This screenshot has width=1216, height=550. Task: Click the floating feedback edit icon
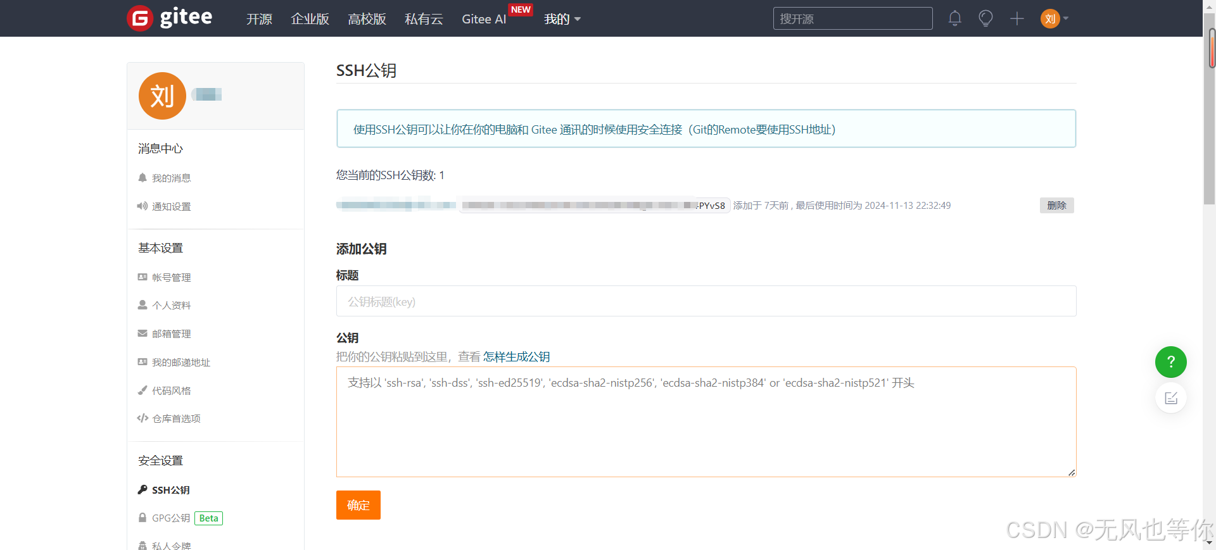pyautogui.click(x=1171, y=398)
